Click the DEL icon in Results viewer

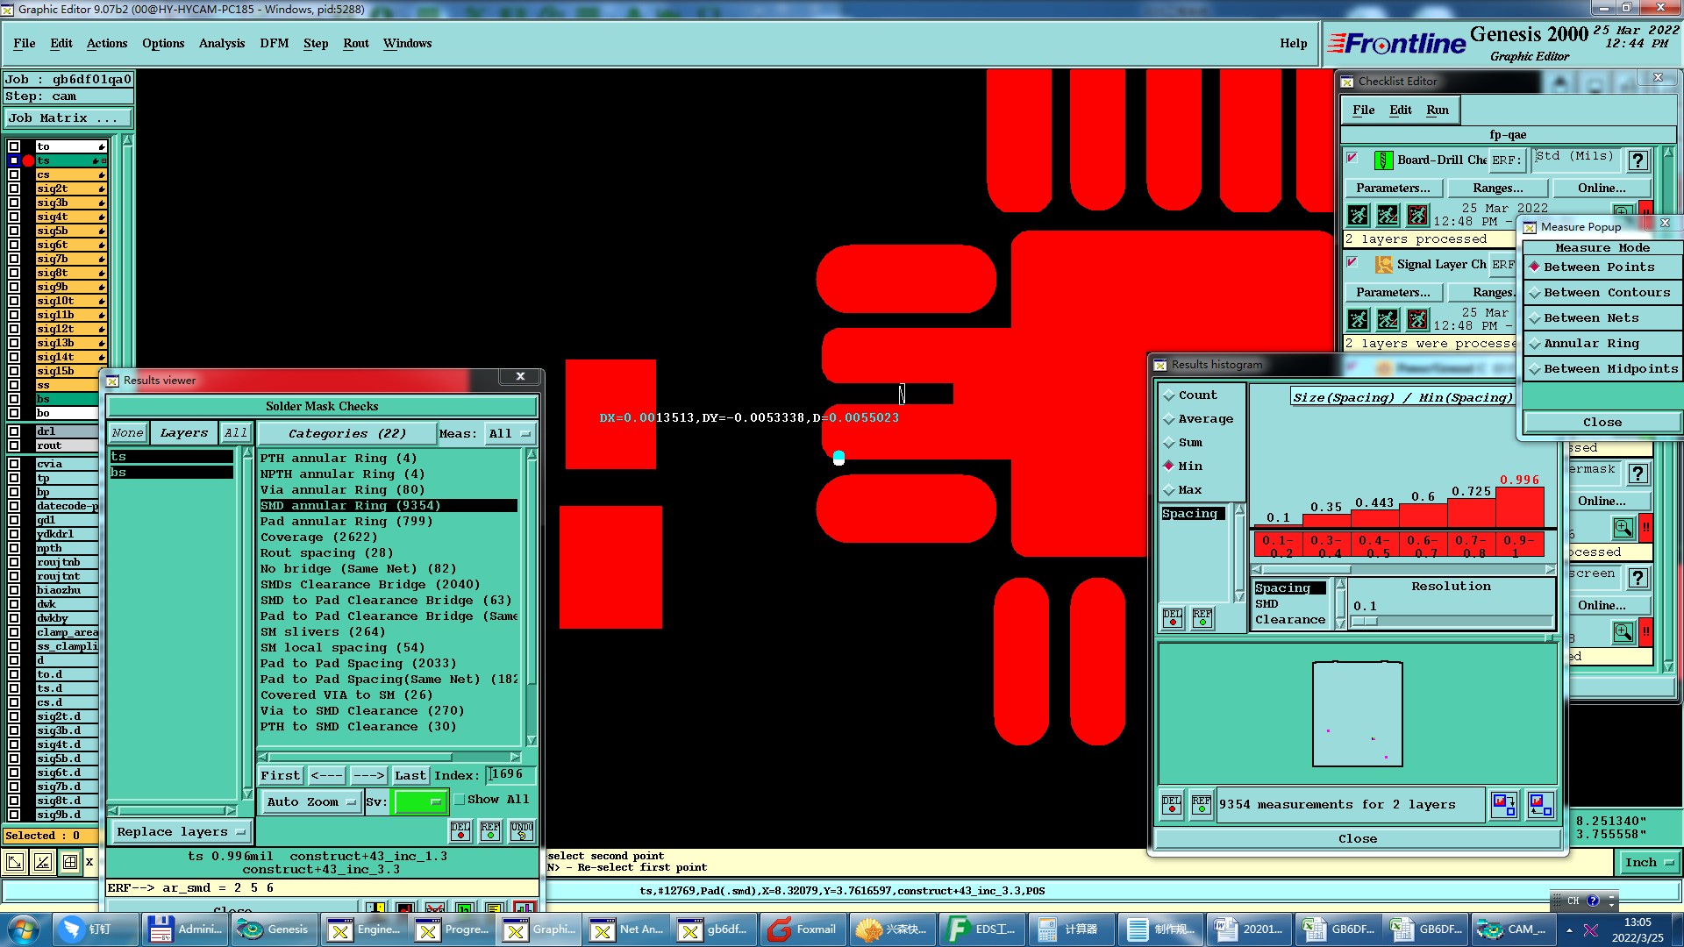click(460, 830)
